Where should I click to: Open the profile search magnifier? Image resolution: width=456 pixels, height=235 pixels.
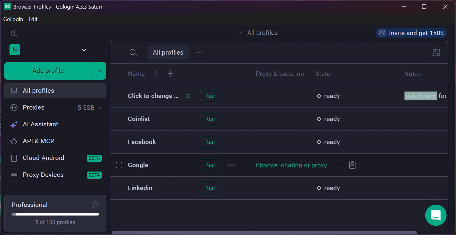pos(133,53)
